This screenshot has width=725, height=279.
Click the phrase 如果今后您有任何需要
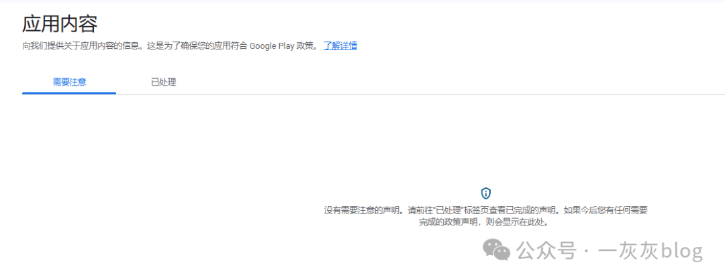pyautogui.click(x=606, y=210)
